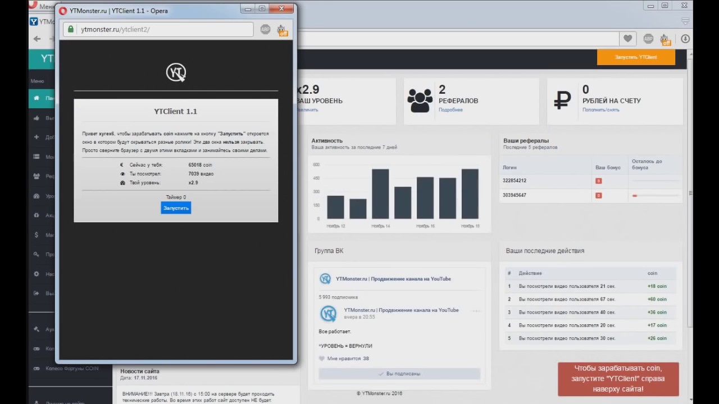
Task: Click the level increase link under ВАШ УРОВЕНЬ
Action: pyautogui.click(x=307, y=110)
